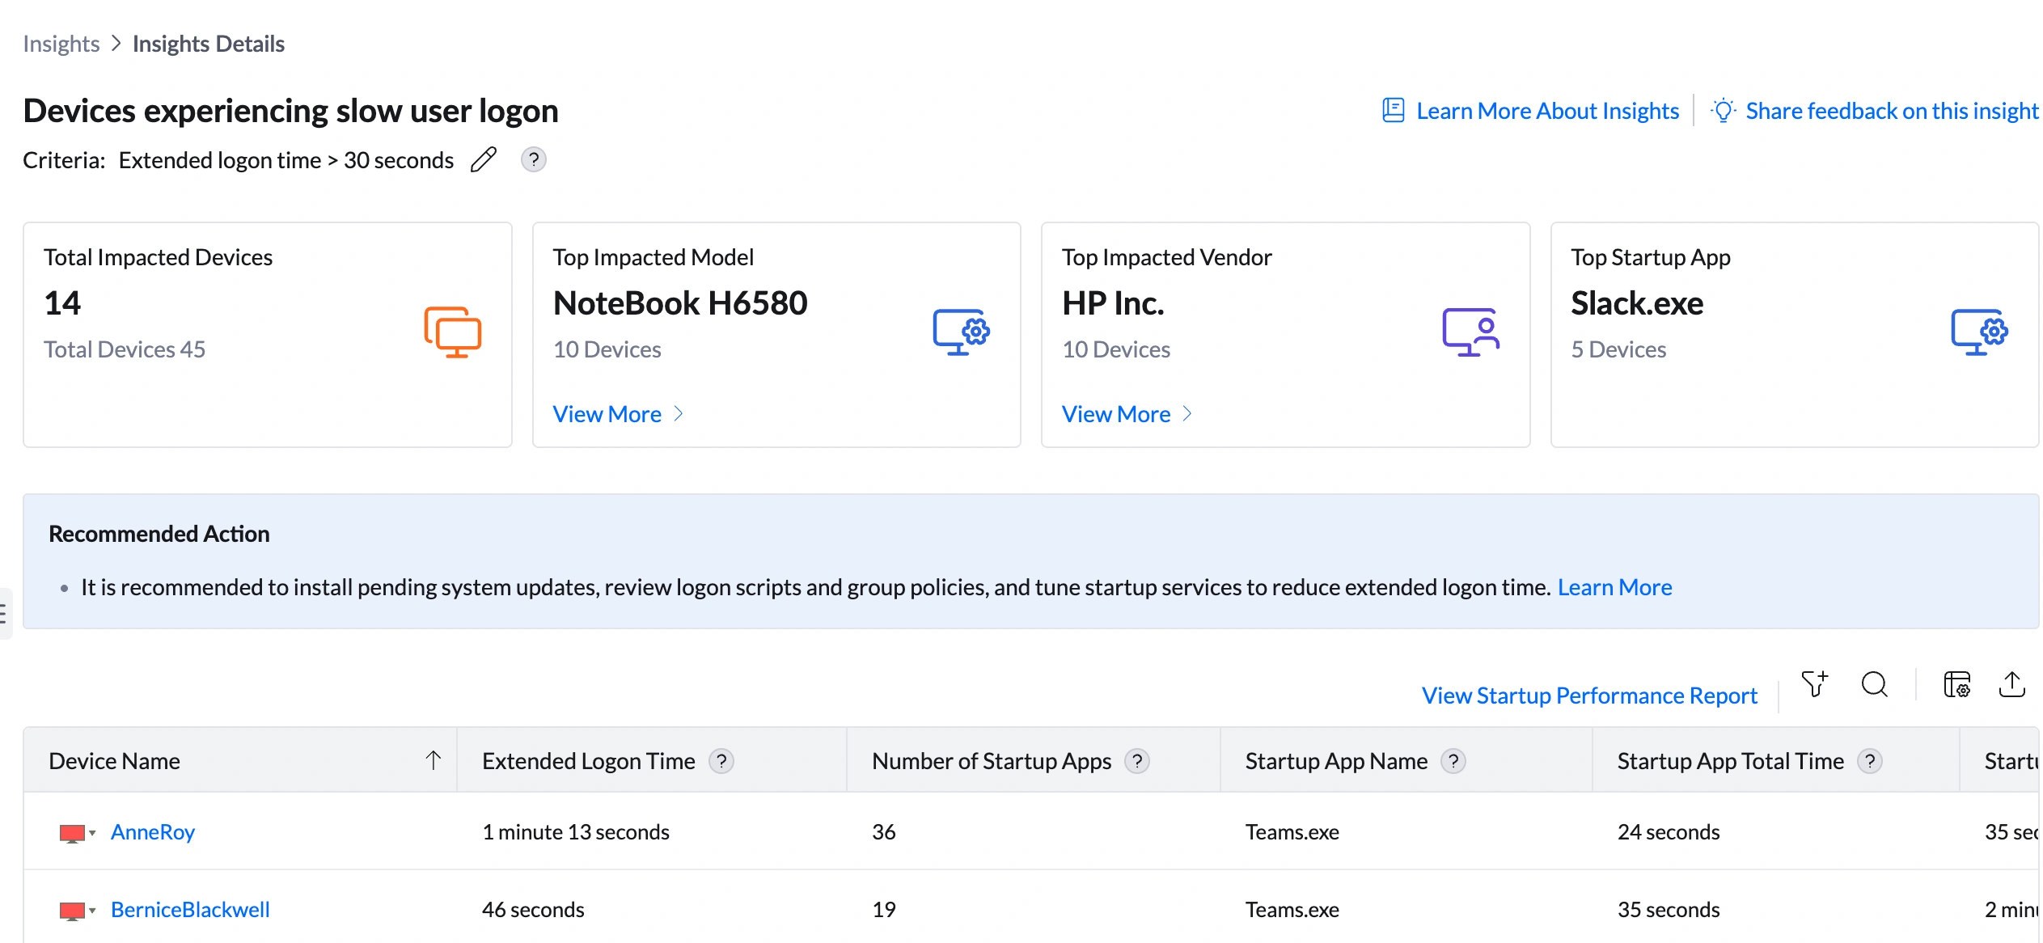Open the help tooltip next to Criteria

[533, 160]
